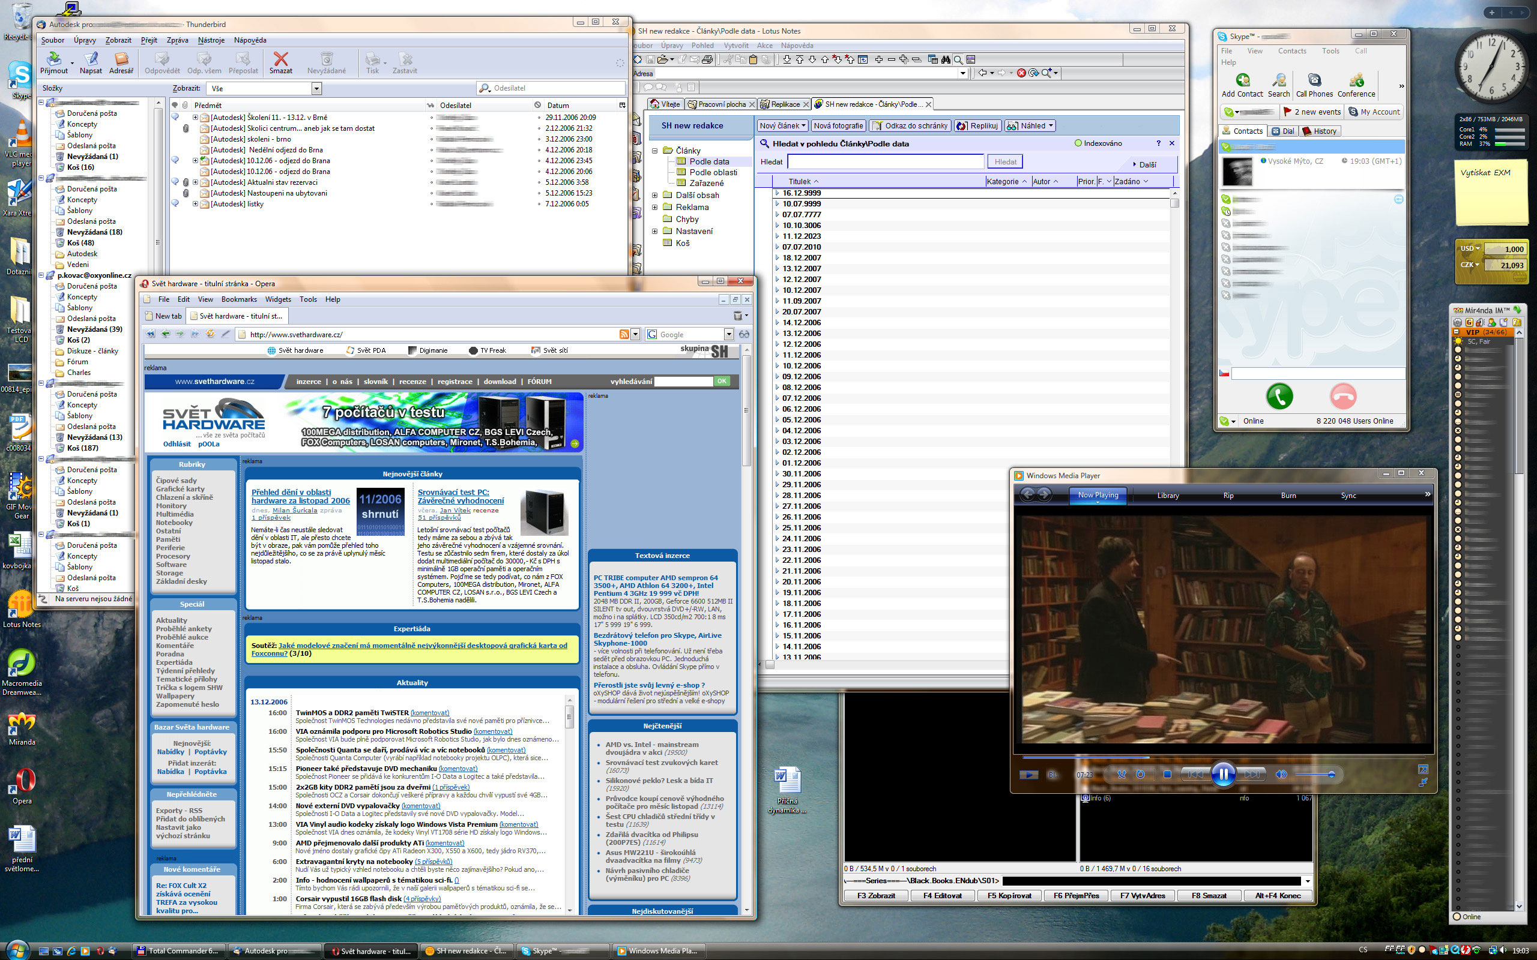Open the Nový článek dropdown button

(782, 126)
